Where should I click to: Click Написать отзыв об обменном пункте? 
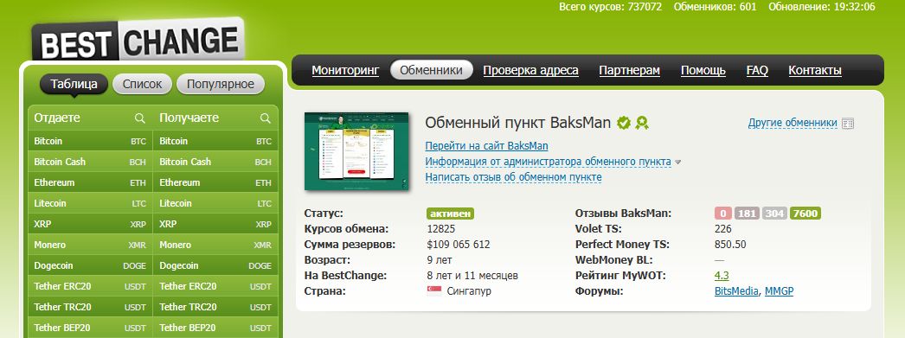click(x=513, y=177)
